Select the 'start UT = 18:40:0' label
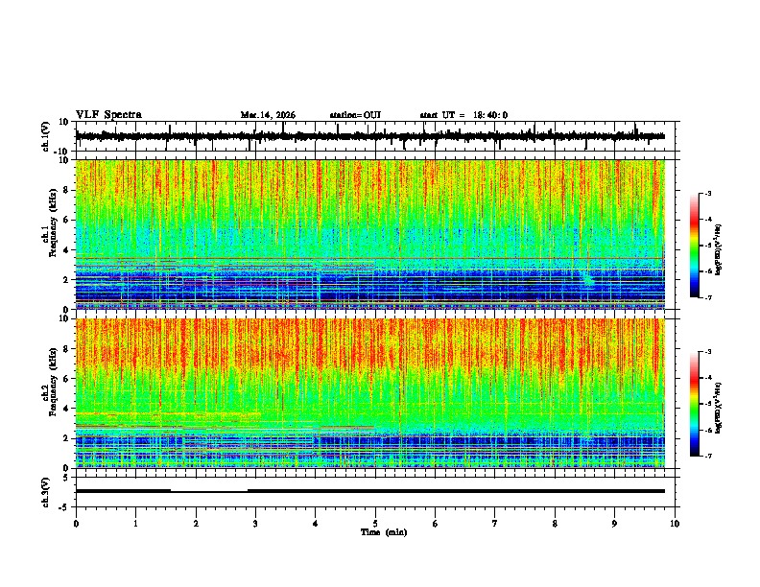760x587 pixels. pos(463,115)
